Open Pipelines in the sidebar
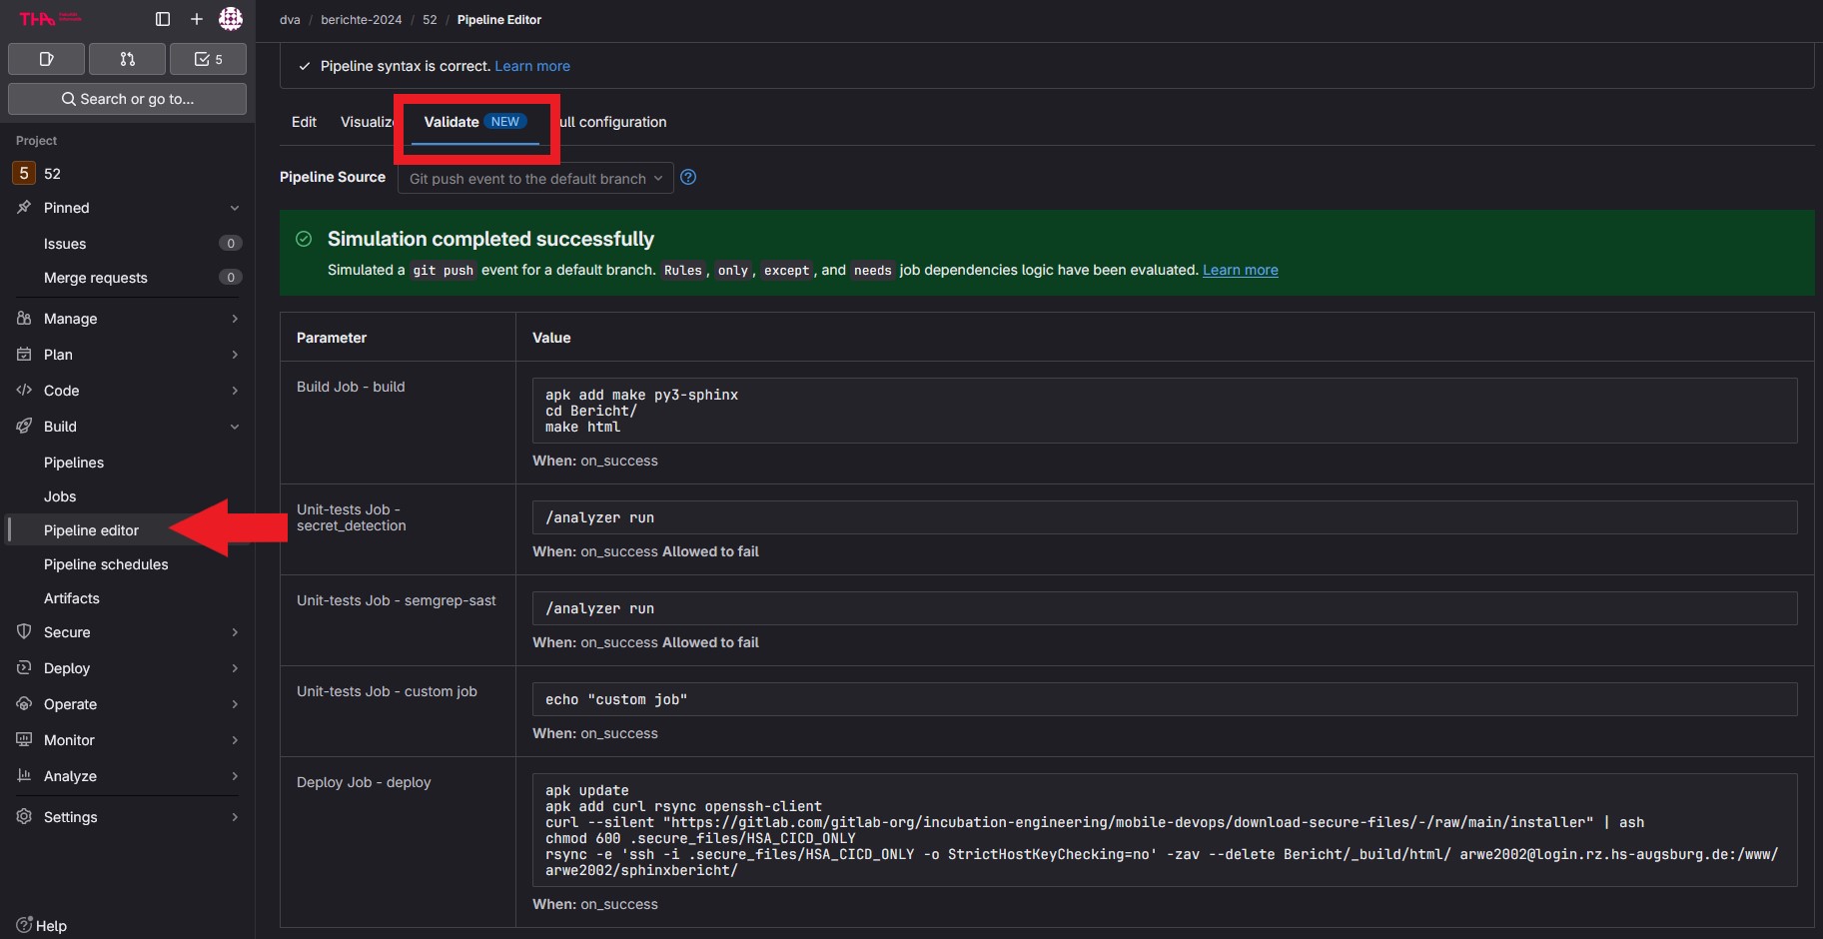The image size is (1823, 939). tap(128, 463)
